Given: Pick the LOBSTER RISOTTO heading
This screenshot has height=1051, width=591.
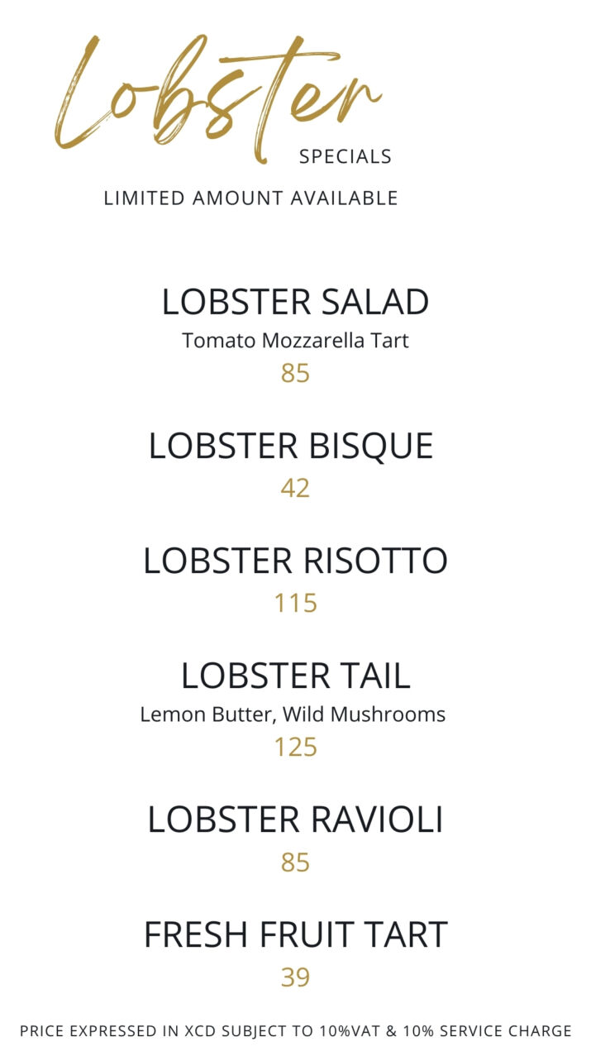Looking at the screenshot, I should pyautogui.click(x=295, y=561).
